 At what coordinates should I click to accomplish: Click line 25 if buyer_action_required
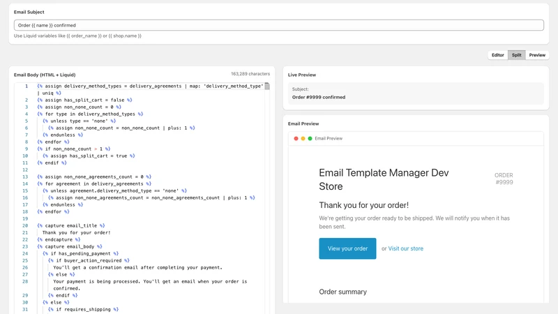[89, 260]
